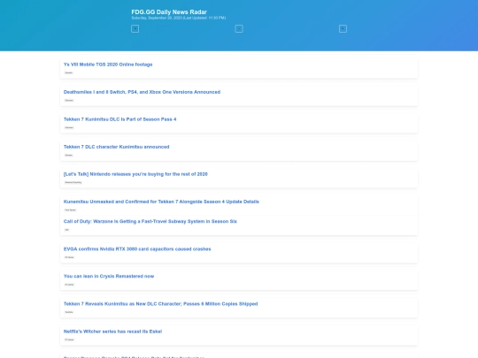This screenshot has height=358, width=478.
Task: Open Ys VIII Mobile TGS 2020 Online footage article
Action: click(108, 65)
